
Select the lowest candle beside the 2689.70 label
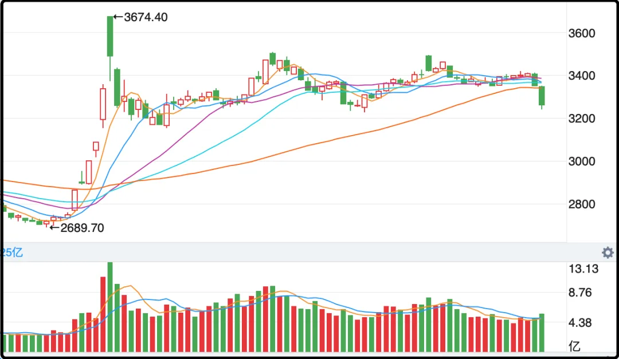tap(46, 223)
